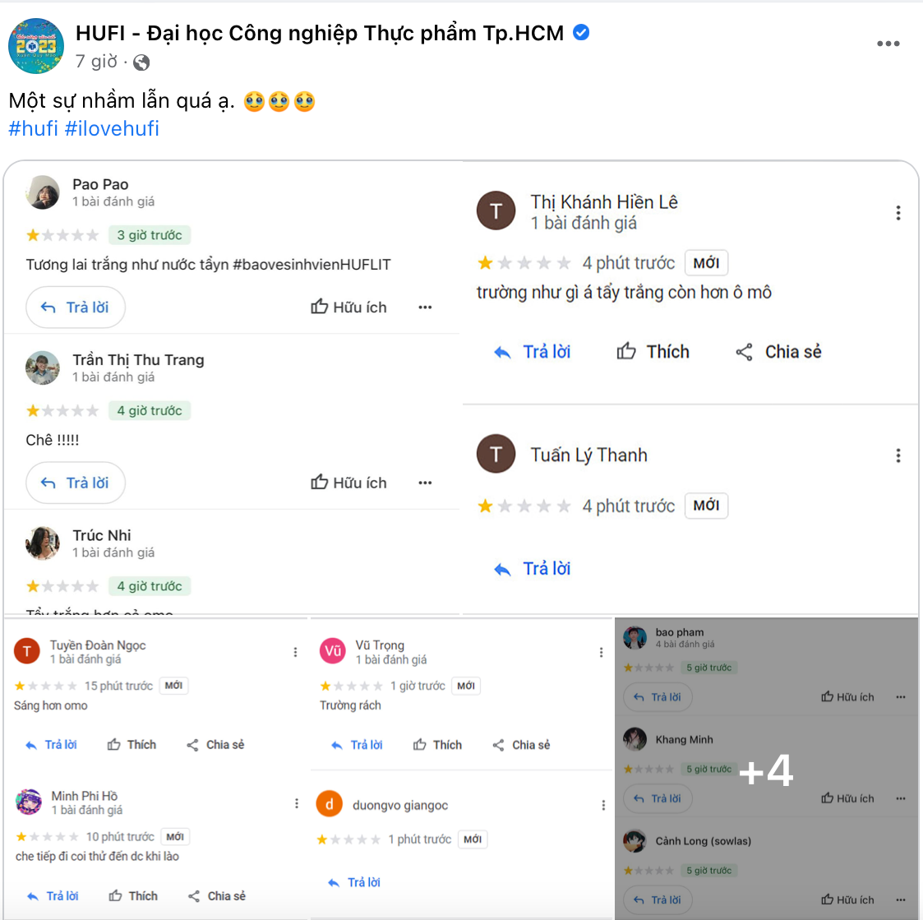
Task: Open the more options for Trần Thị Thu Trang's review
Action: point(425,483)
